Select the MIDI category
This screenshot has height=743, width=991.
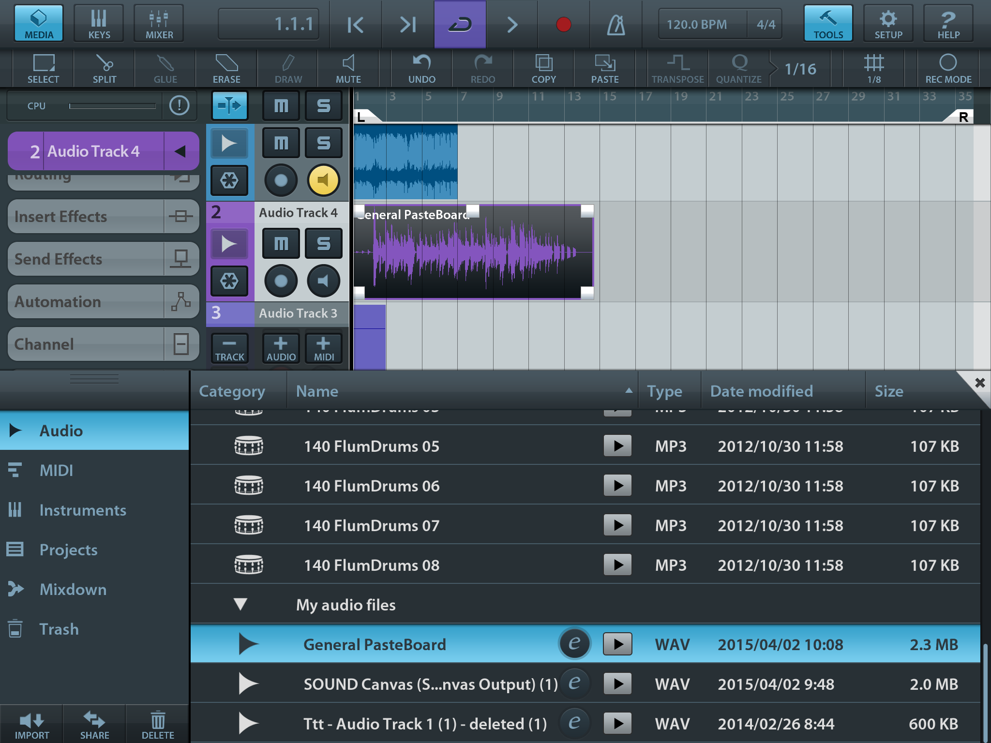click(x=94, y=470)
